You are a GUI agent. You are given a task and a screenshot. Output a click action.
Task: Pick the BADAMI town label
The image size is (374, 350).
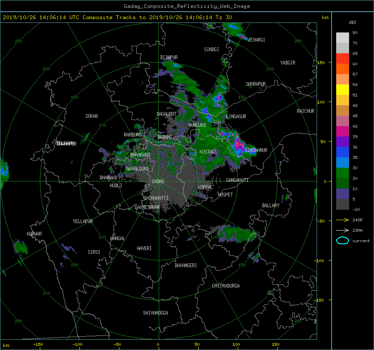coord(165,137)
